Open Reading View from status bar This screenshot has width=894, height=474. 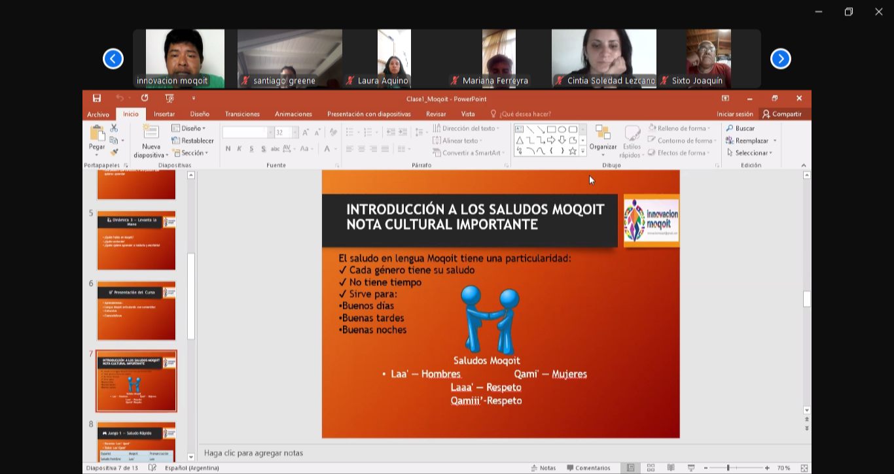(671, 468)
